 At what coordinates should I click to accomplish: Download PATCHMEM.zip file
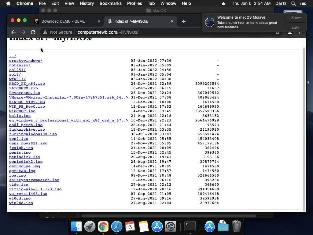pyautogui.click(x=23, y=88)
